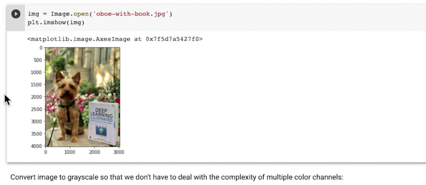Image resolution: width=426 pixels, height=185 pixels.
Task: Click the hex address 0x7f5d7a5427f0 in output
Action: pos(174,39)
